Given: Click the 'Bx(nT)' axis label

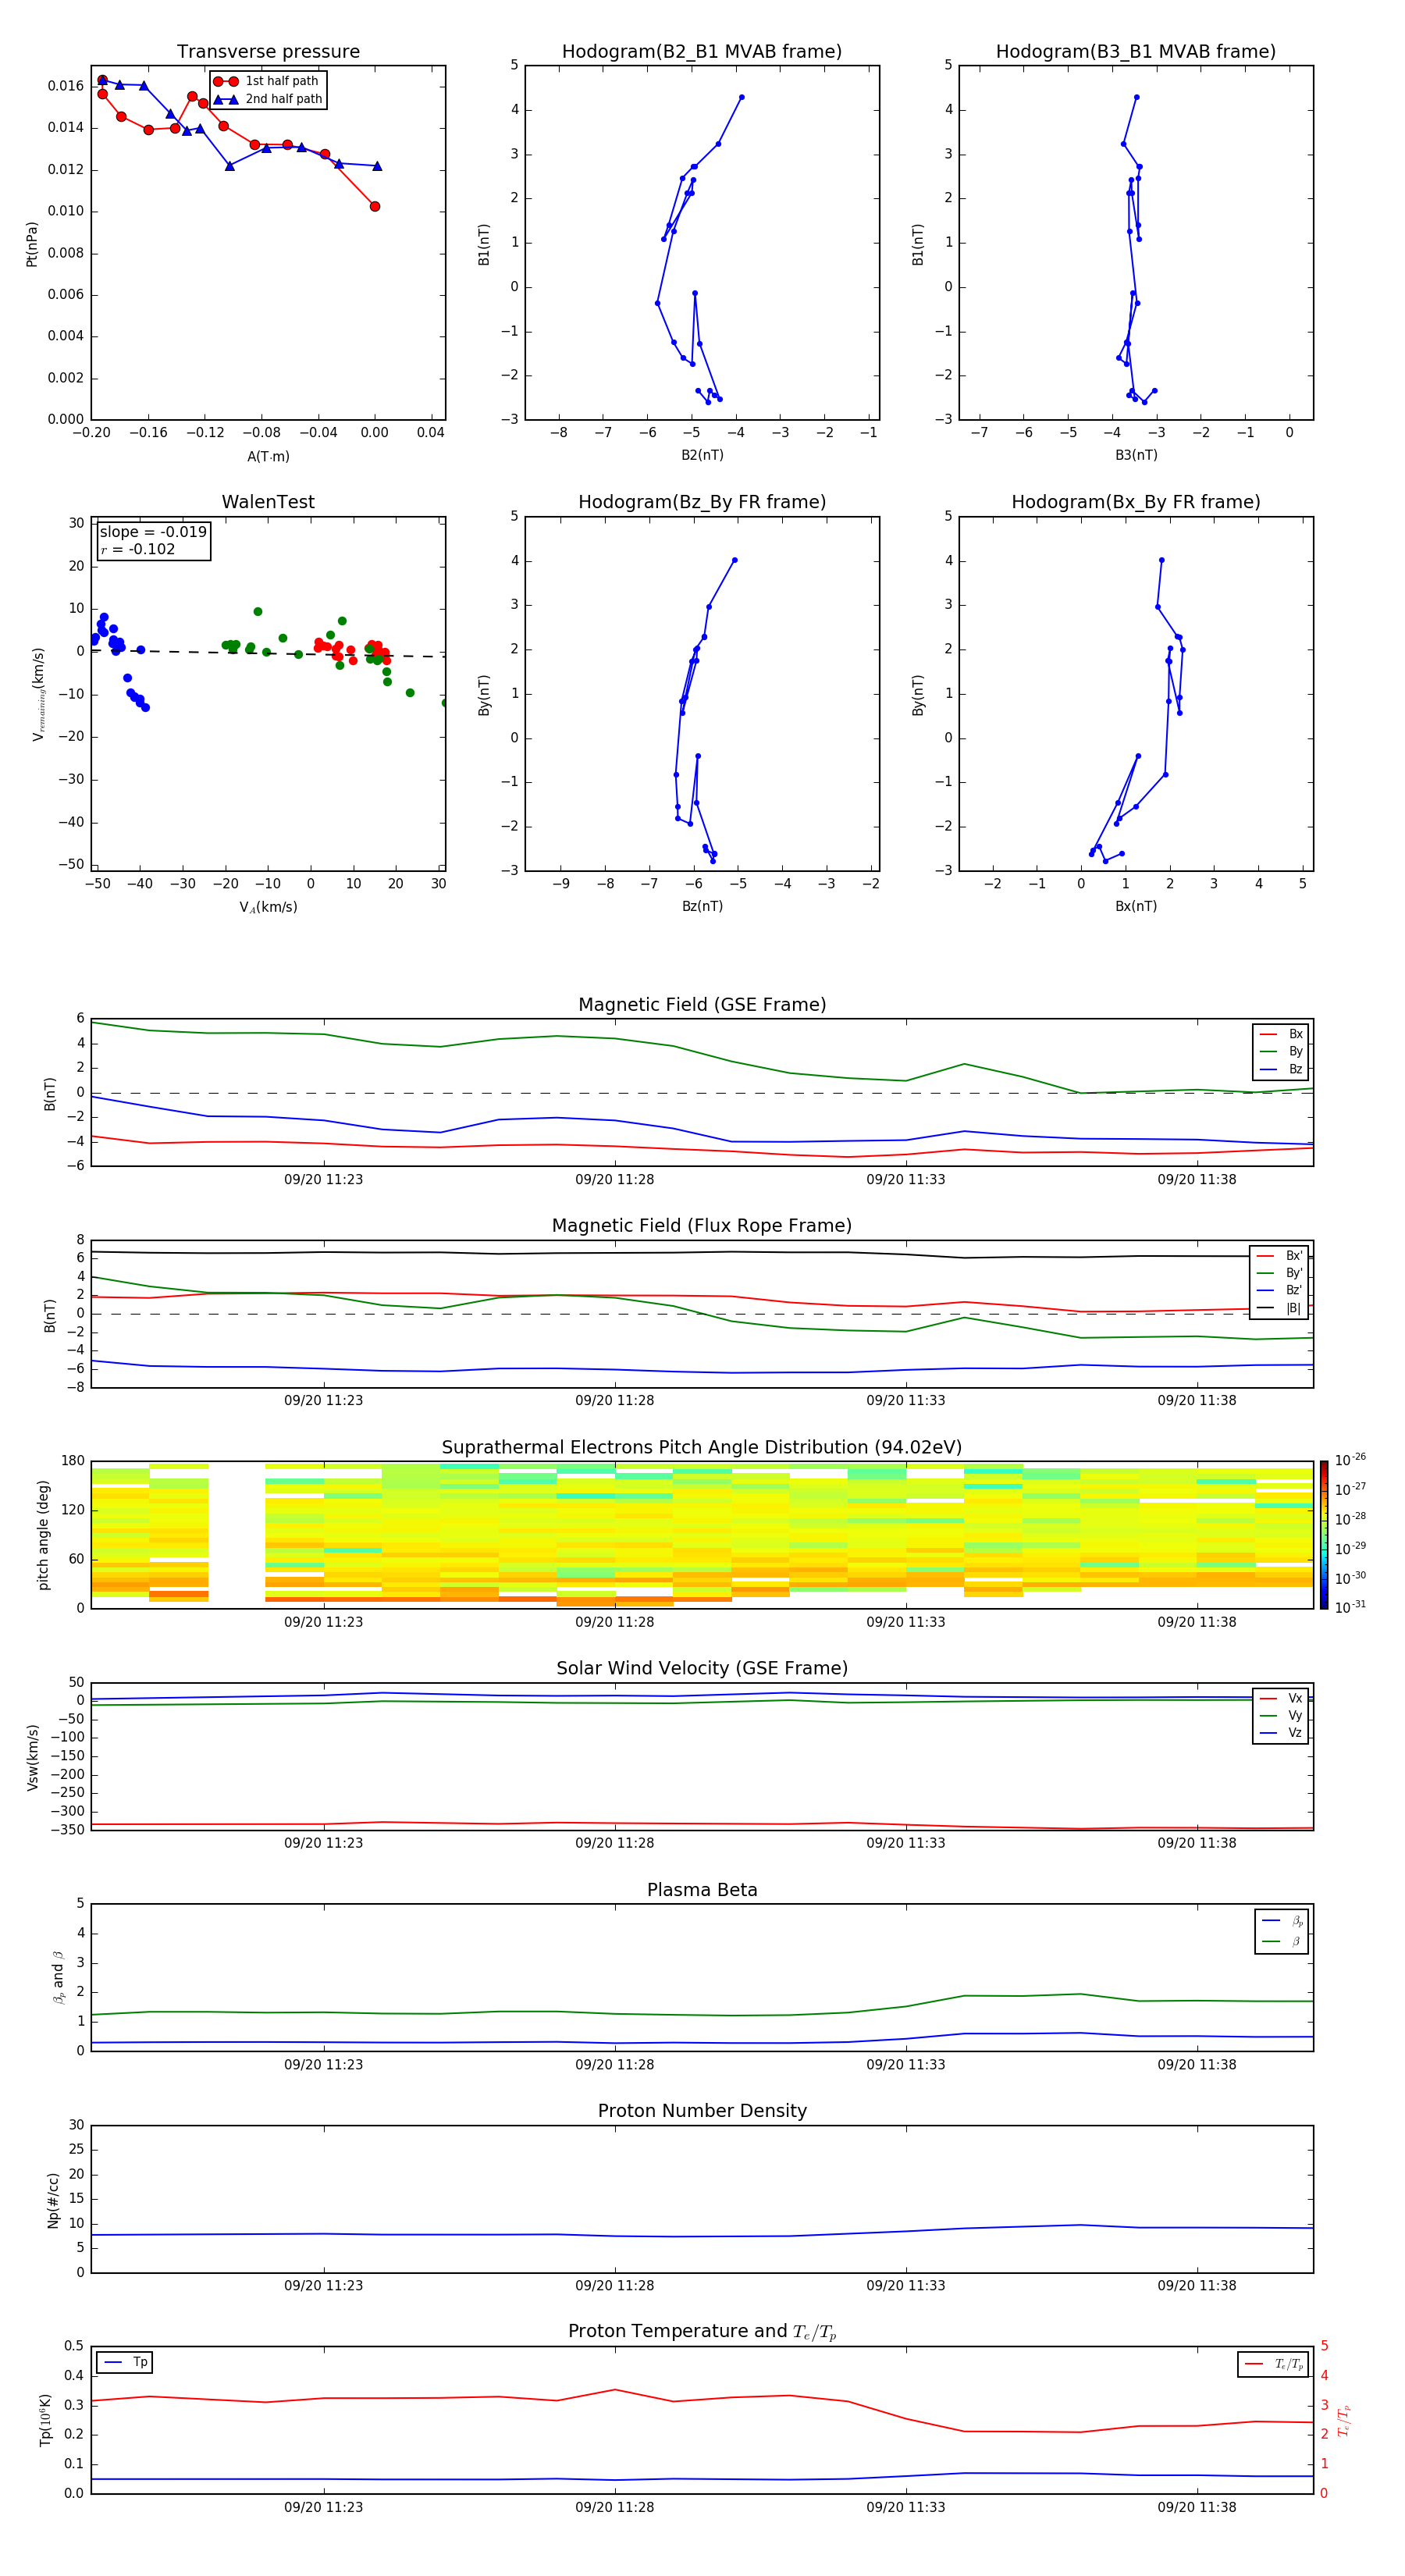Looking at the screenshot, I should point(1136,906).
